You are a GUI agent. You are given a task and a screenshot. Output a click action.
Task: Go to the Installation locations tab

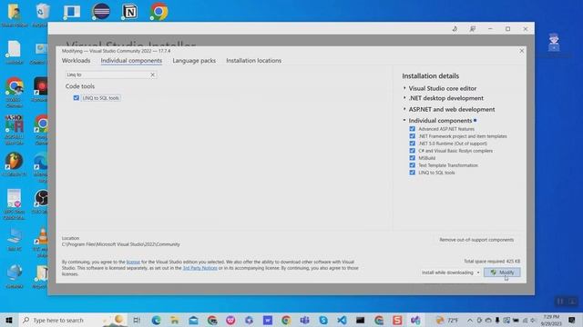pos(253,61)
